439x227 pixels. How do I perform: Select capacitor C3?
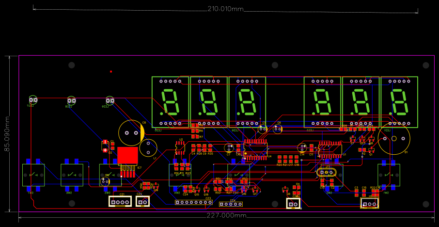[357, 193]
